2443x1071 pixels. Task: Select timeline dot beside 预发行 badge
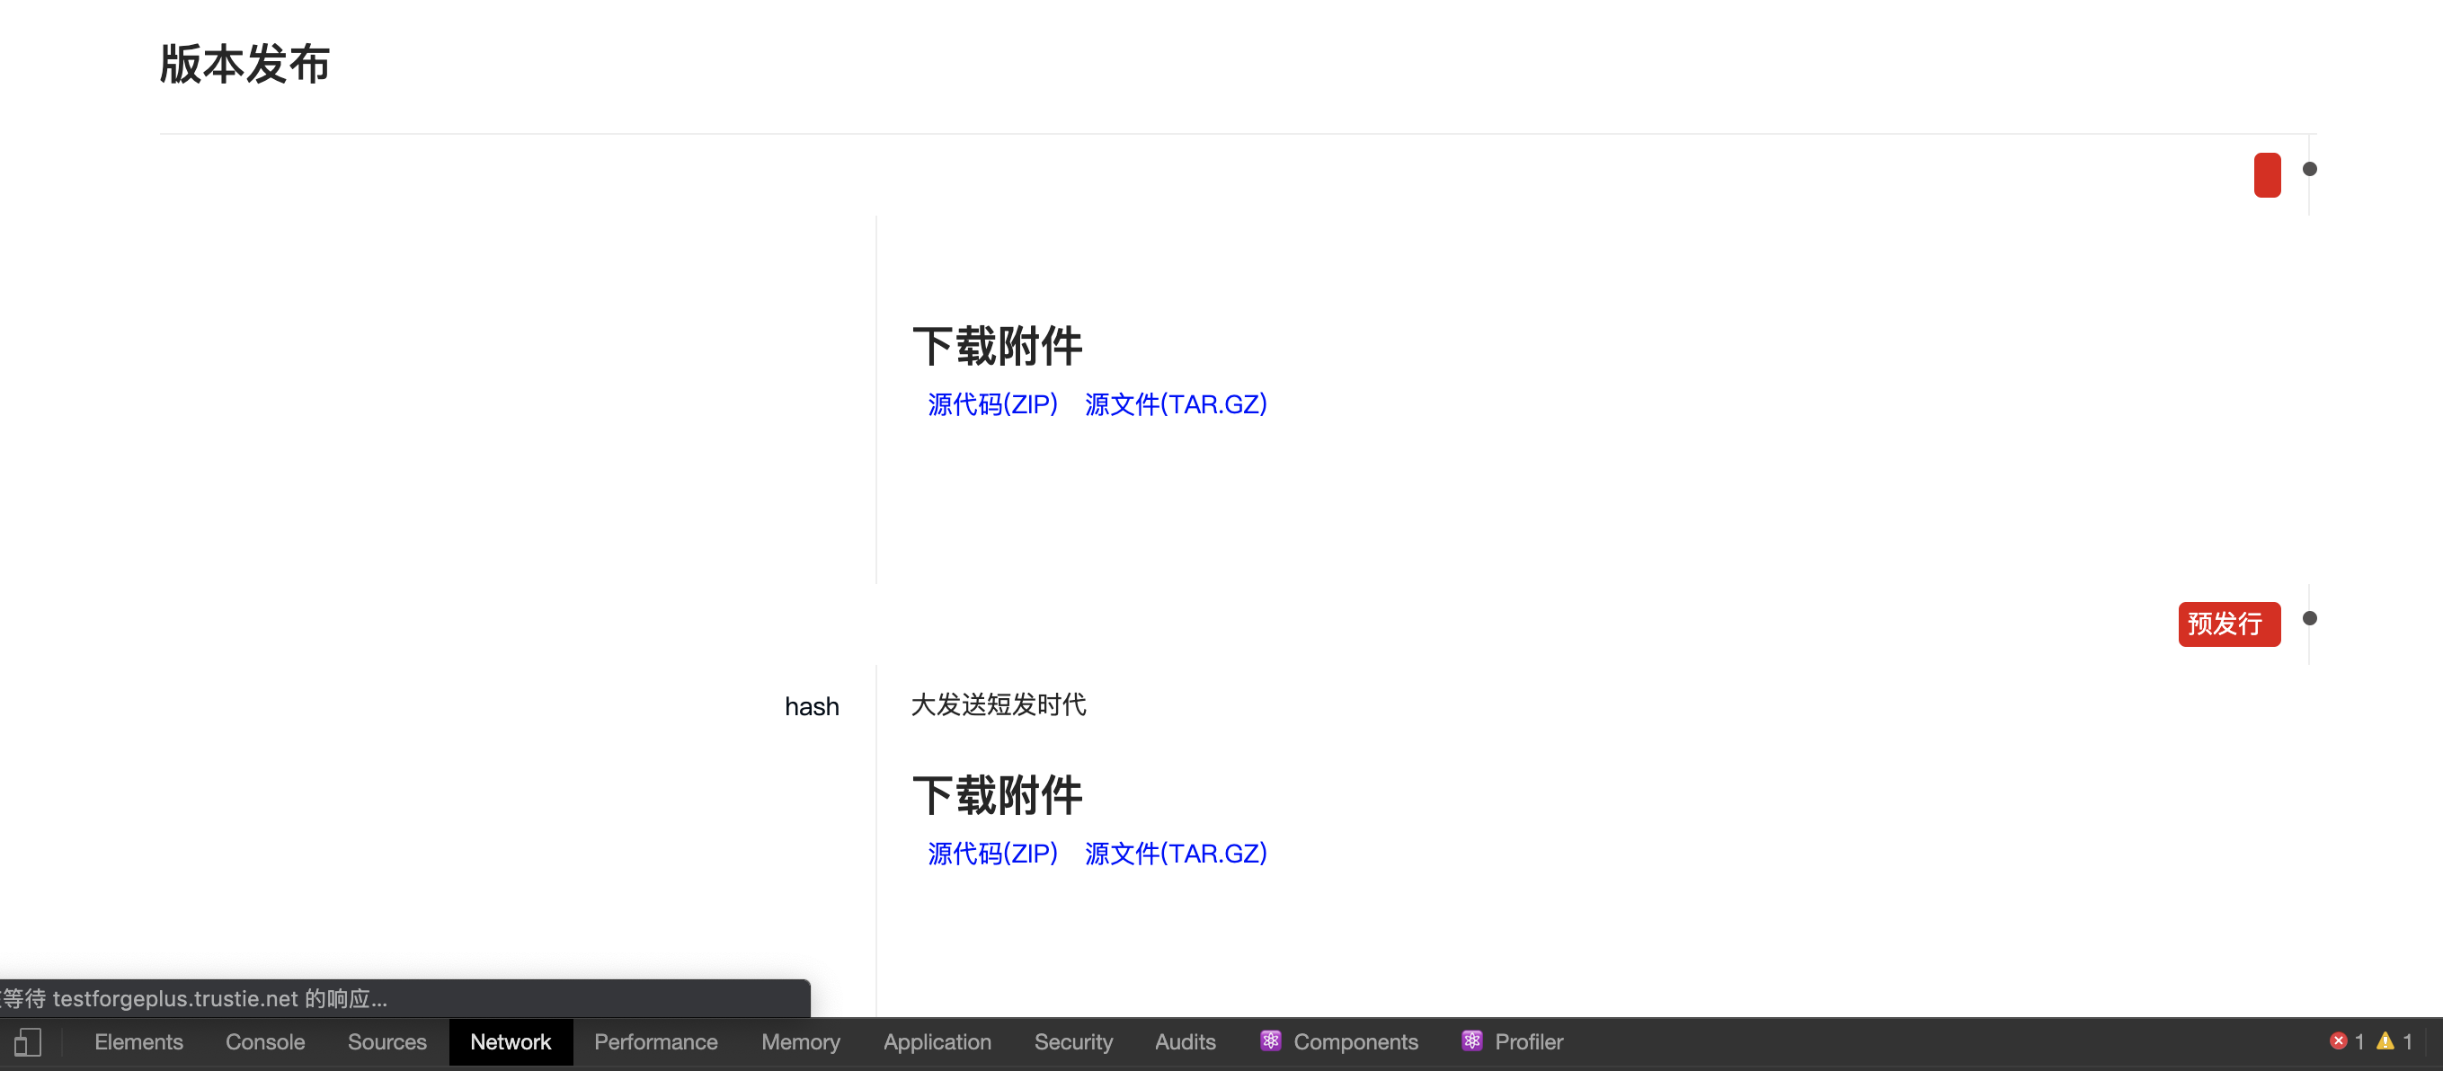click(2309, 618)
